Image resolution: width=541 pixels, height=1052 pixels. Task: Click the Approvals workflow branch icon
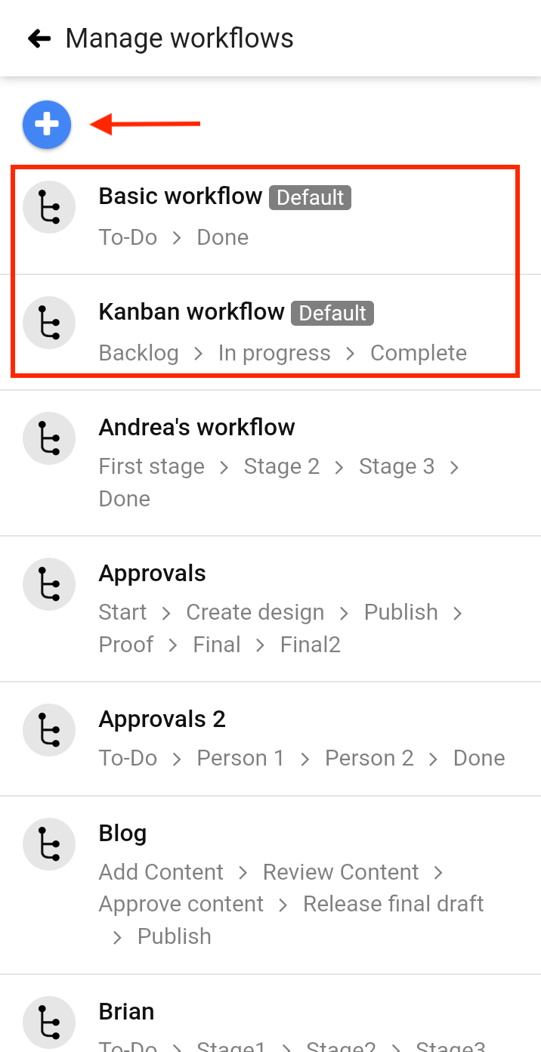tap(49, 584)
